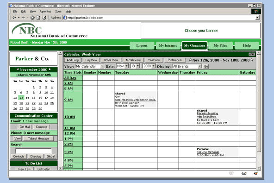The image size is (274, 183).
Task: Click the Get Mail button
Action: (x=25, y=127)
